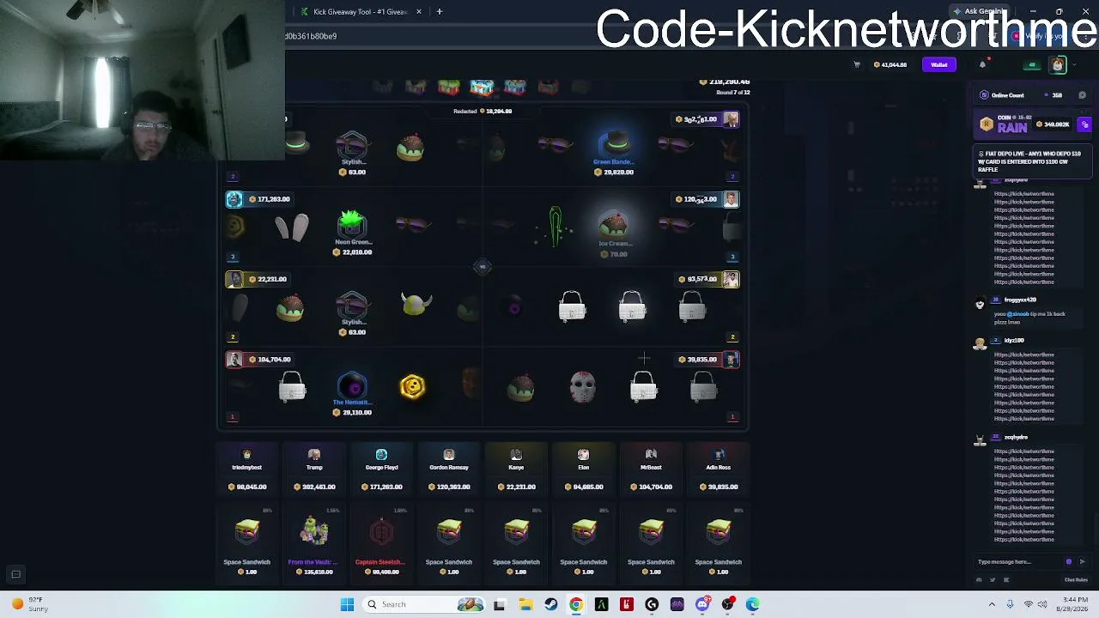The height and width of the screenshot is (618, 1099).
Task: Open Google Chrome from the taskbar
Action: pos(576,604)
